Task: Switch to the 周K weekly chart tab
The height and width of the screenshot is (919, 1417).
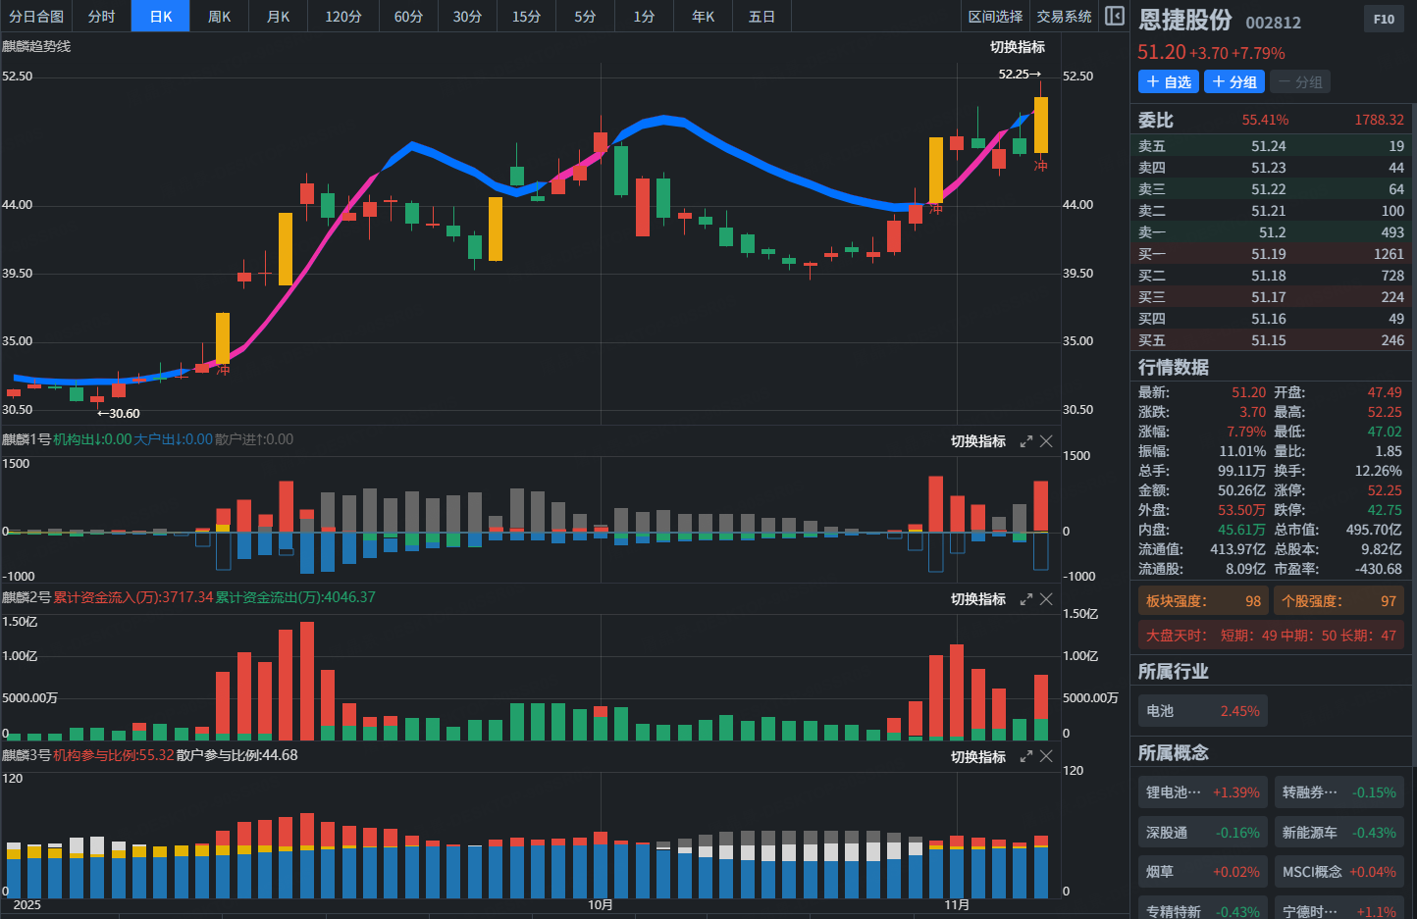Action: point(219,17)
